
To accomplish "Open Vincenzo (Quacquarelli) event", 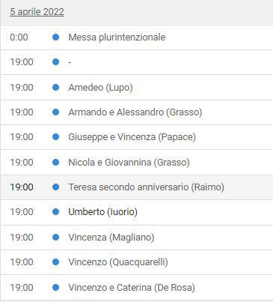I will point(118,262).
